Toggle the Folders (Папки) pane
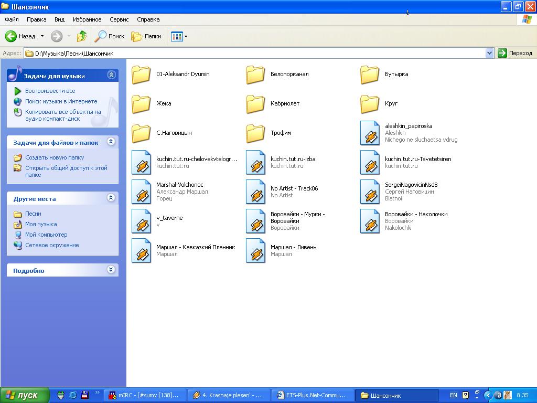 146,36
